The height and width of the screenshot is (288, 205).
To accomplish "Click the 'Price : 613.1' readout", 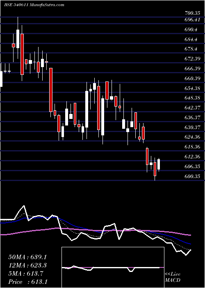I will point(27,282).
